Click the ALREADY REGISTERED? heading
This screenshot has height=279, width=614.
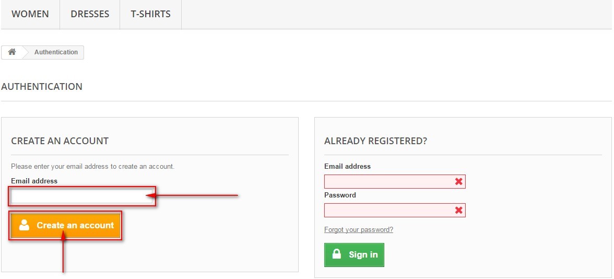375,141
